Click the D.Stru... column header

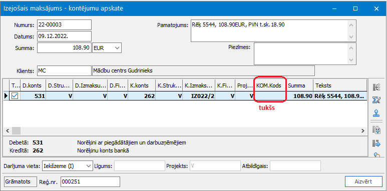(59, 85)
